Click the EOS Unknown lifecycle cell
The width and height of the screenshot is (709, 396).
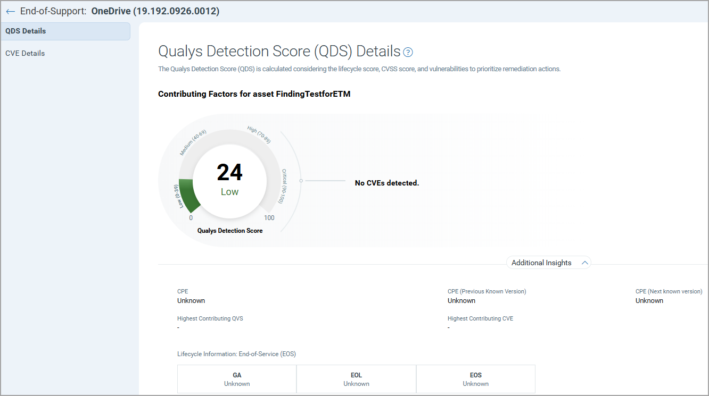(x=476, y=379)
